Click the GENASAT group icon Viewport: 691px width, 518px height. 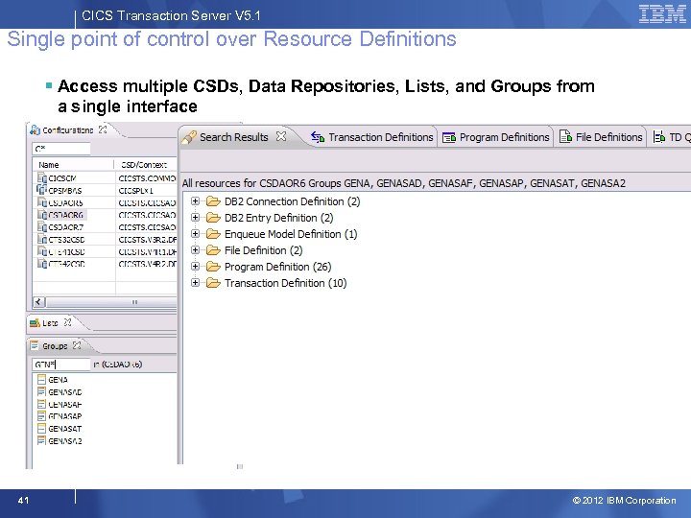coord(42,428)
